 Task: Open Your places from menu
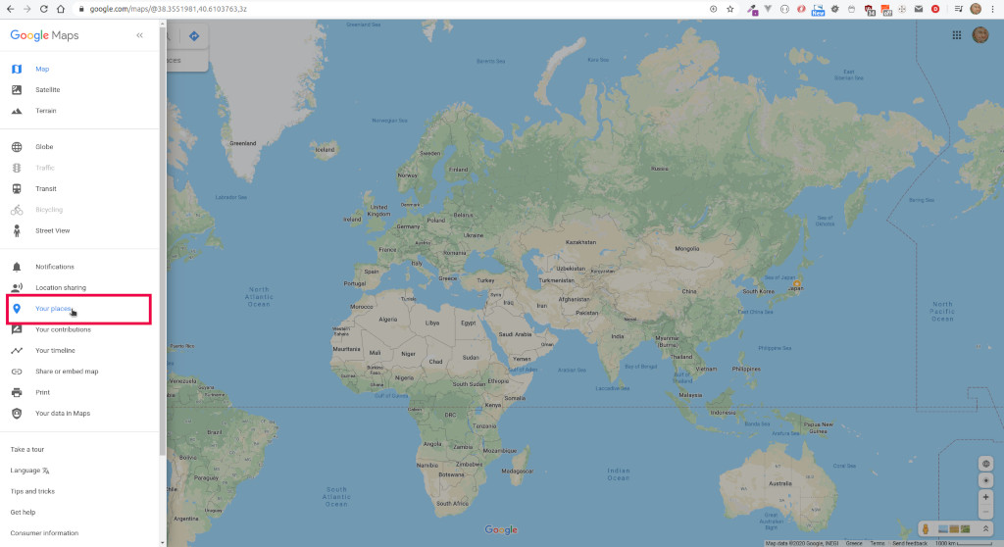tap(53, 309)
